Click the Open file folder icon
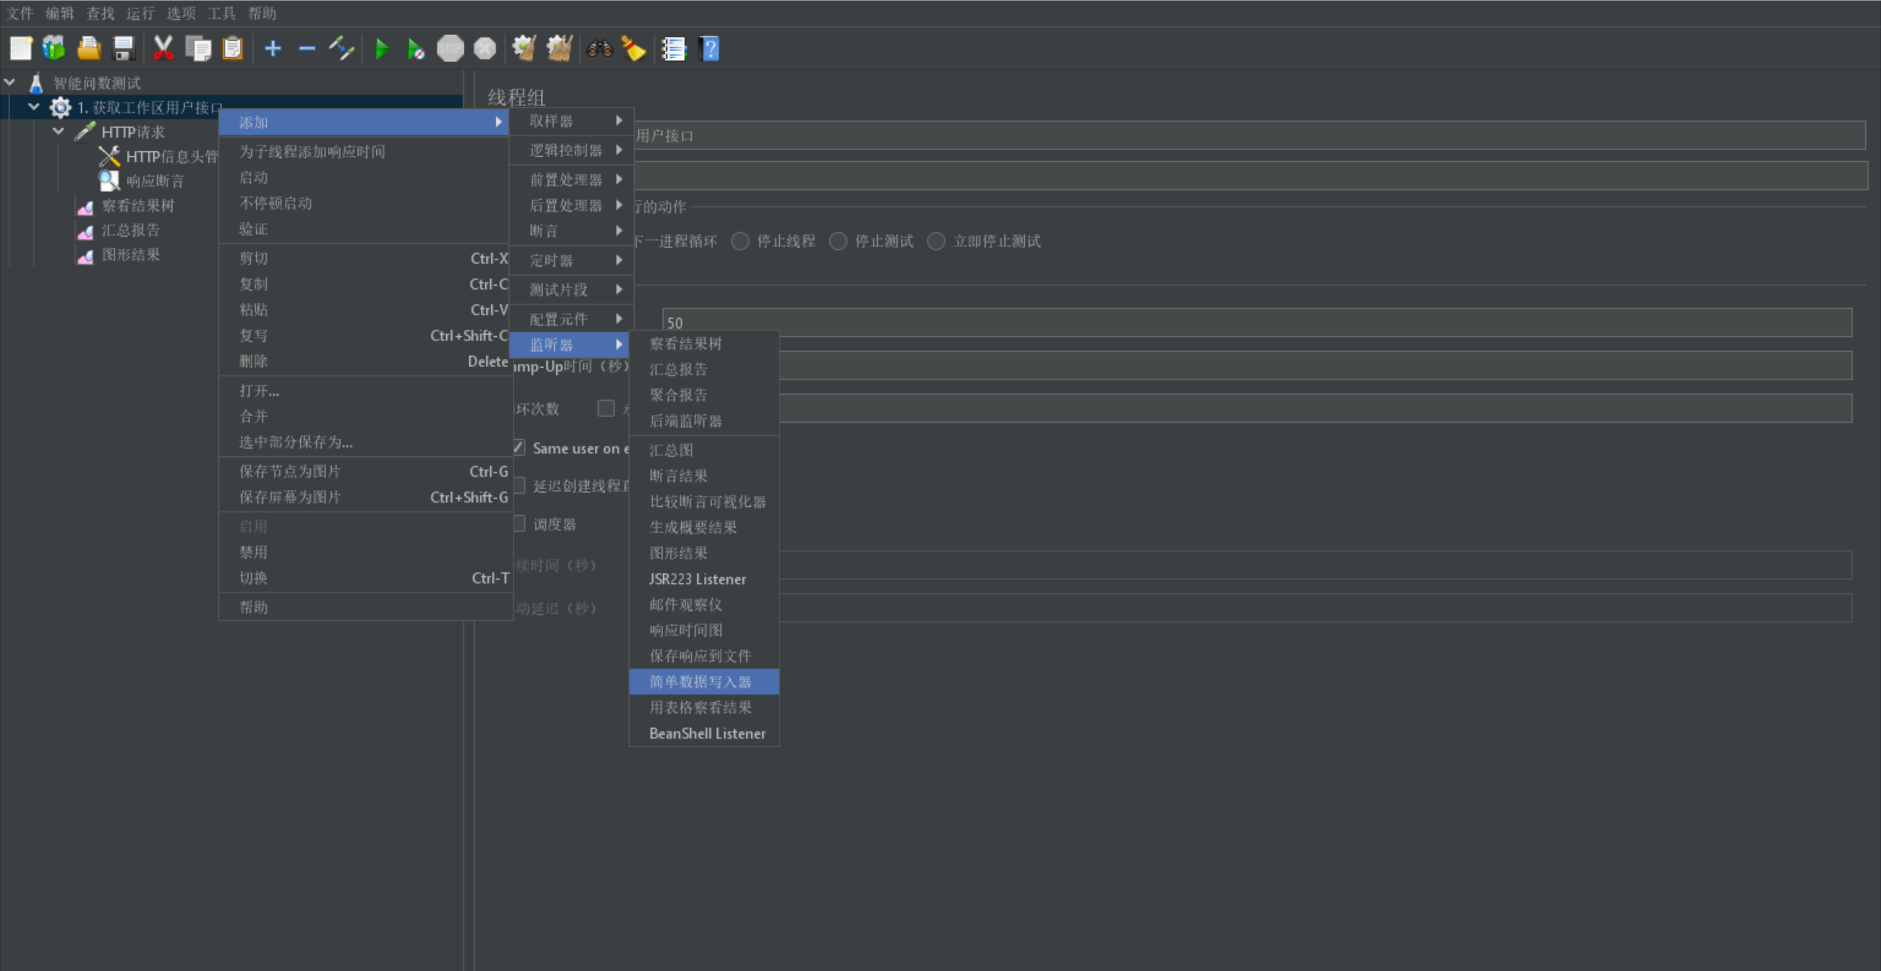 pos(89,49)
